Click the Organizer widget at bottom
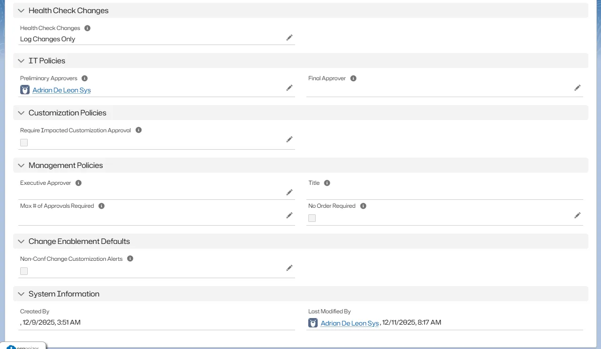Viewport: 601px width, 349px height. pyautogui.click(x=23, y=347)
